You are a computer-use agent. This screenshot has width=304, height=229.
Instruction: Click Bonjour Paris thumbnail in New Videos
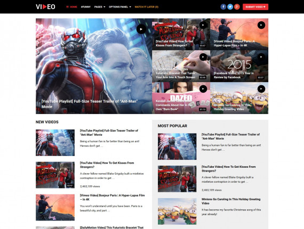click(55, 207)
